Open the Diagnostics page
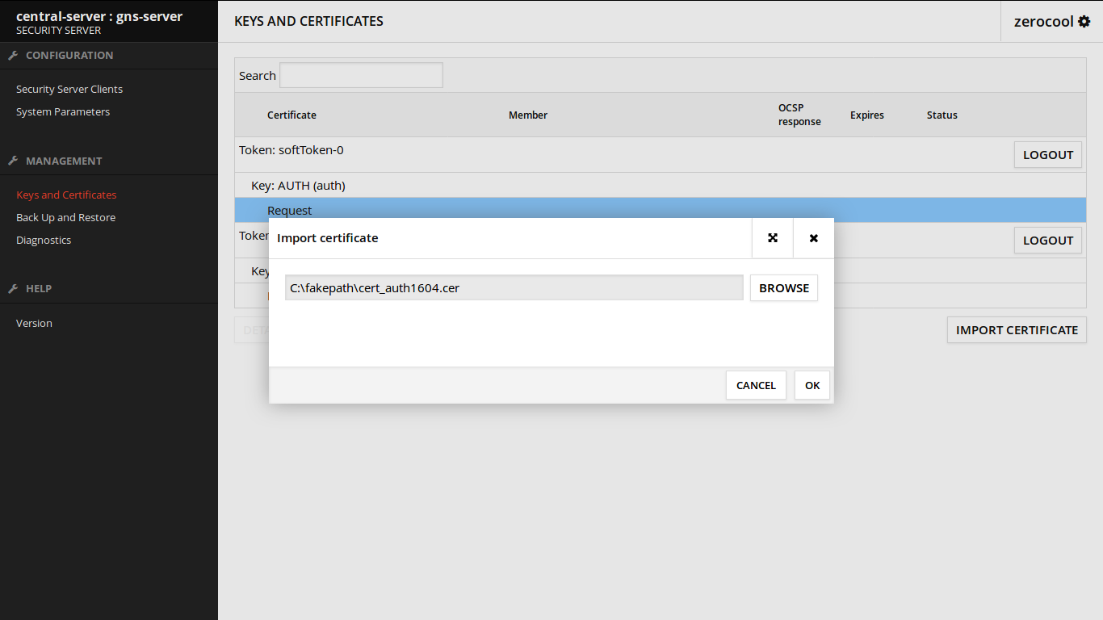 (x=44, y=241)
